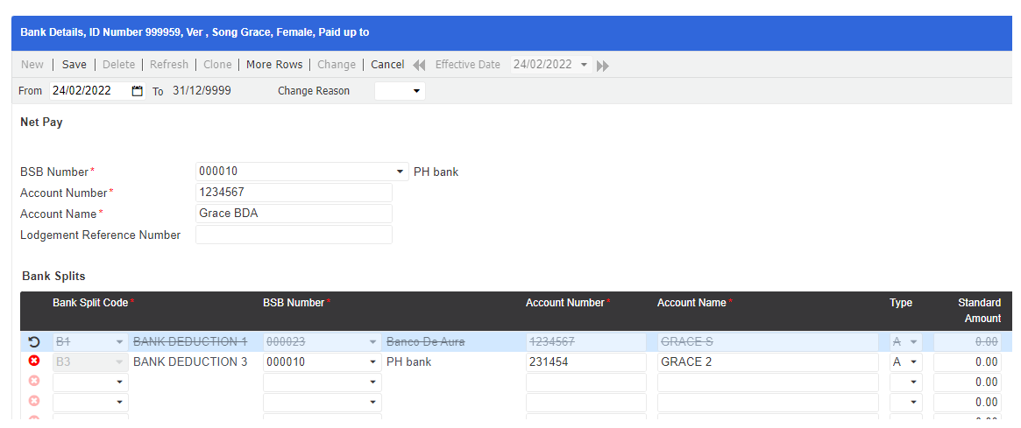Screen dimensions: 1021x428
Task: Click the Account Number field in Net Pay
Action: [294, 193]
